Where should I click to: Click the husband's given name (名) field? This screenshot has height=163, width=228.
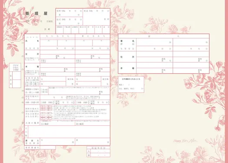(66, 43)
